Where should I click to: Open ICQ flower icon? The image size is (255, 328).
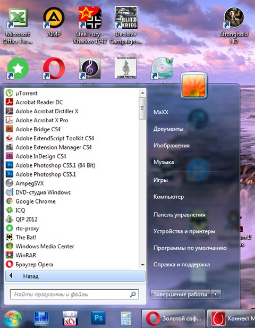click(x=9, y=210)
